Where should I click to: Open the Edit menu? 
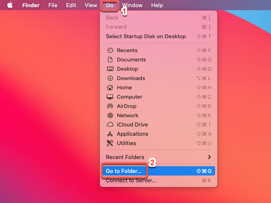pyautogui.click(x=71, y=5)
